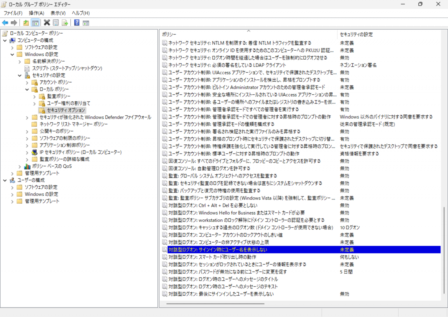Viewport: 448px width, 317px height.
Task: Click the 名前解決ポリシー folder icon
Action: (x=27, y=61)
